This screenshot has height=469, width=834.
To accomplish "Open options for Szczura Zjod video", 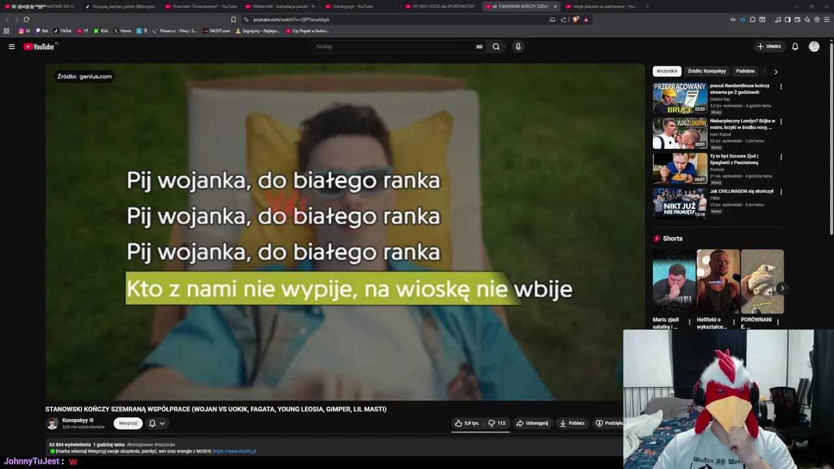I will coord(781,157).
